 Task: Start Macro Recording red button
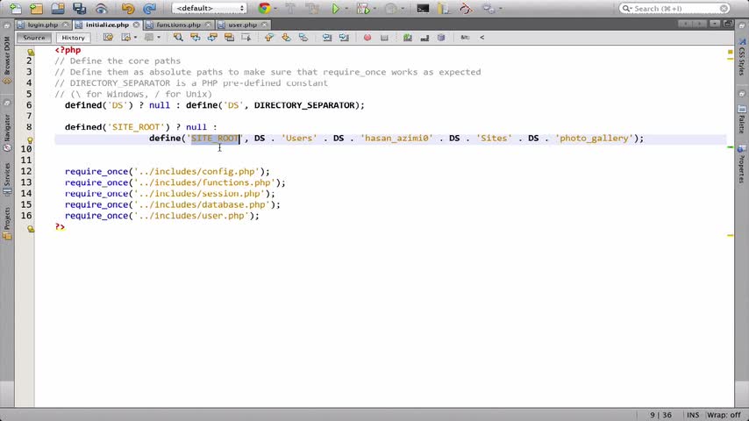(367, 37)
